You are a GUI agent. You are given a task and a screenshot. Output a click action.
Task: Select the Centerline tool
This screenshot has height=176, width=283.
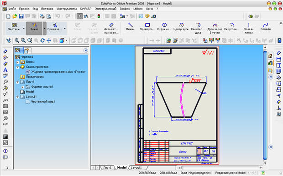pyautogui.click(x=248, y=28)
